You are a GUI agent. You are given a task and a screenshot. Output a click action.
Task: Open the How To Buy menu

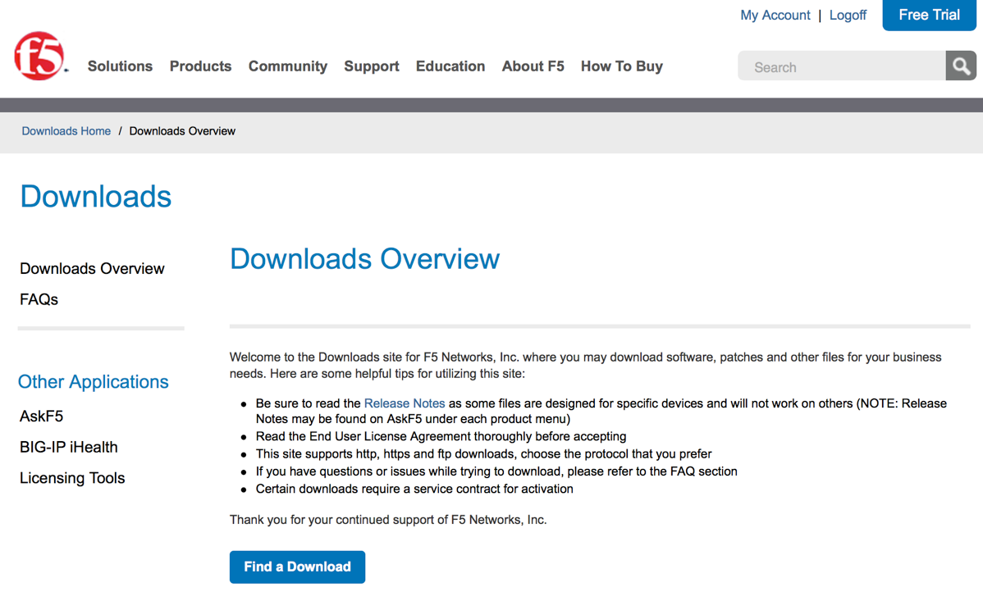[621, 66]
